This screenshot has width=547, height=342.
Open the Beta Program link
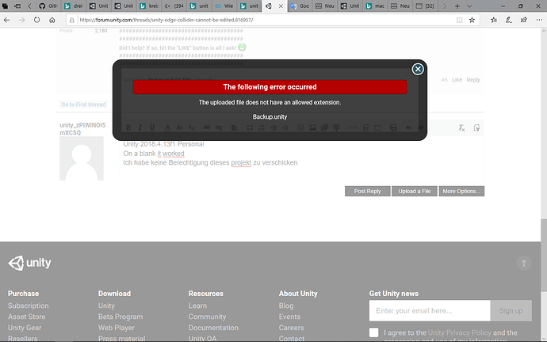120,317
